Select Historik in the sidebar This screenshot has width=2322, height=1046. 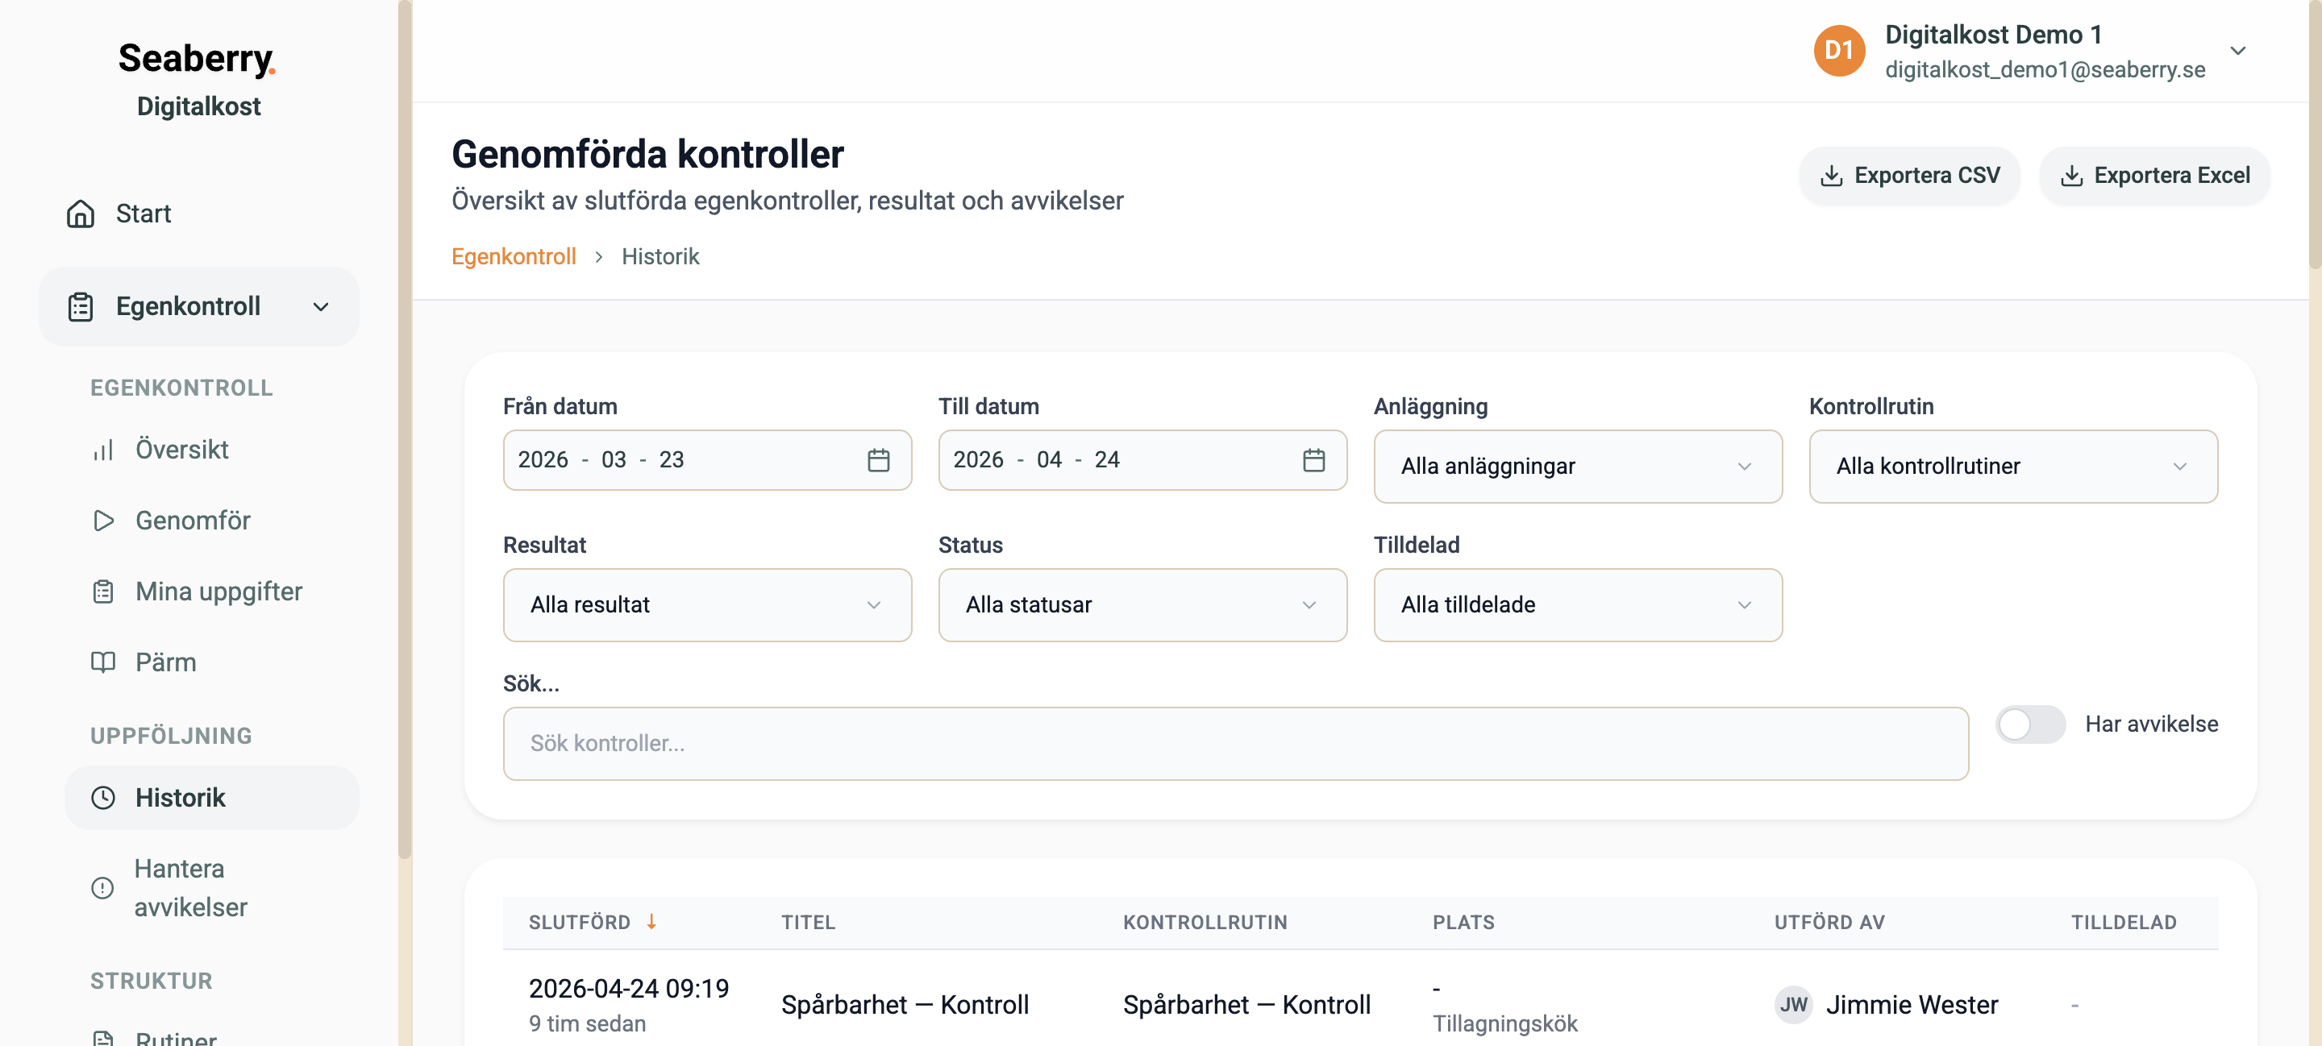click(212, 797)
